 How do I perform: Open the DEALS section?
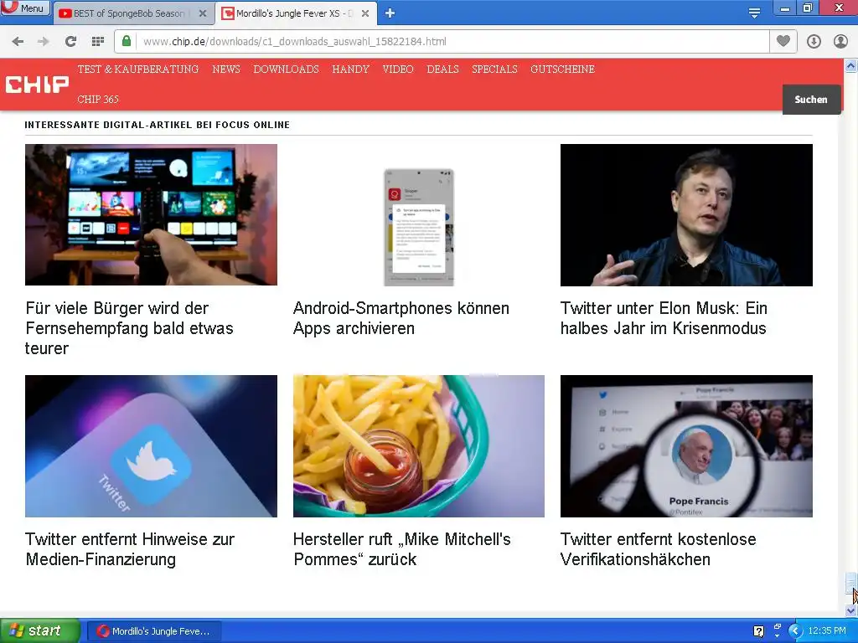point(442,69)
